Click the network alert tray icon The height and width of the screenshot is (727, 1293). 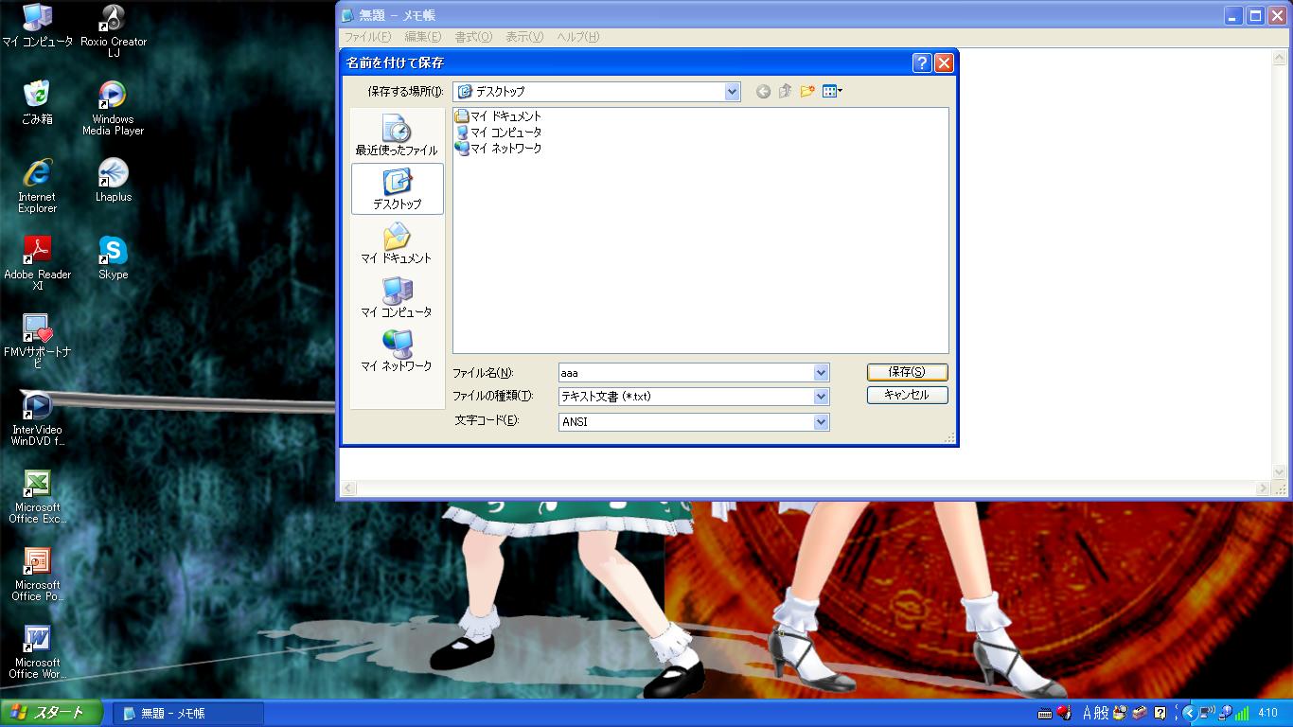click(x=1225, y=713)
